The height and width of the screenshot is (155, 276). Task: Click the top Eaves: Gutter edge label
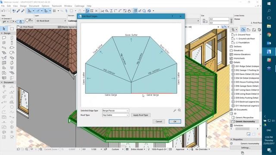(131, 35)
